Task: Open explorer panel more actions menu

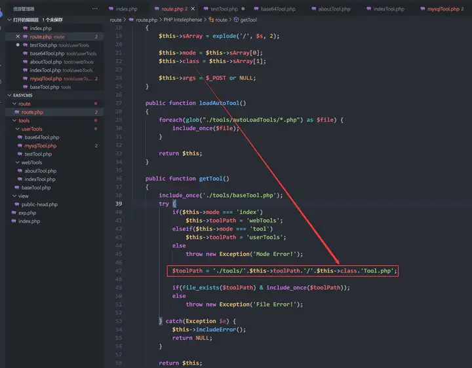Action: click(95, 9)
